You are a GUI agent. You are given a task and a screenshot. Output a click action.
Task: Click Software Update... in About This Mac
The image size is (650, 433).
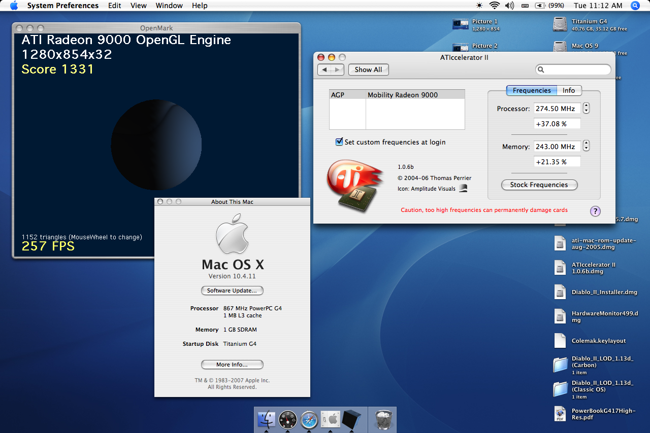coord(233,291)
